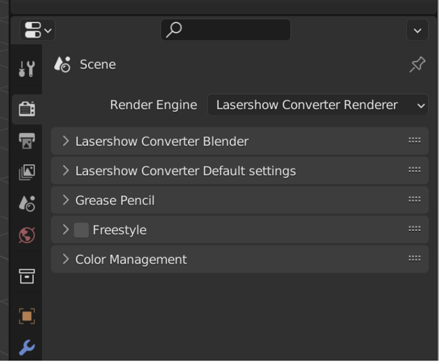Open the Collection properties tab

(27, 276)
